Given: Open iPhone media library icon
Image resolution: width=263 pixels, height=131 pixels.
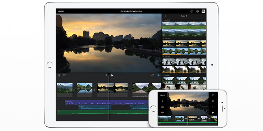Looking at the screenshot, I should pos(162,112).
